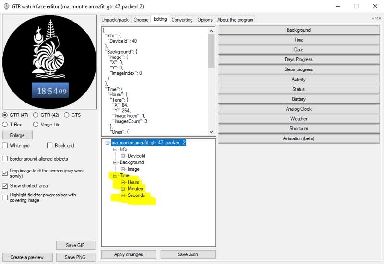Click Save GIF button
The height and width of the screenshot is (264, 384).
[x=75, y=245]
